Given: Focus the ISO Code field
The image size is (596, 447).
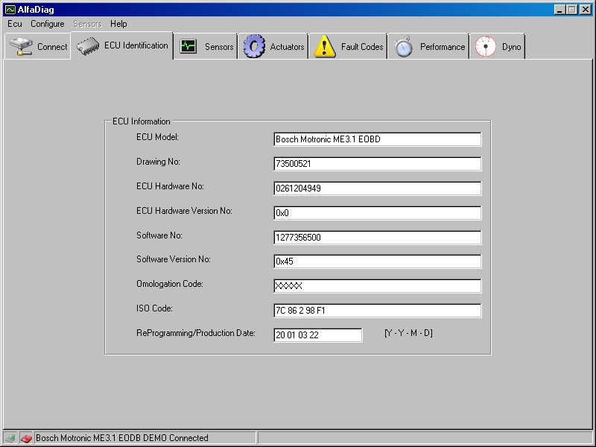Looking at the screenshot, I should point(377,311).
